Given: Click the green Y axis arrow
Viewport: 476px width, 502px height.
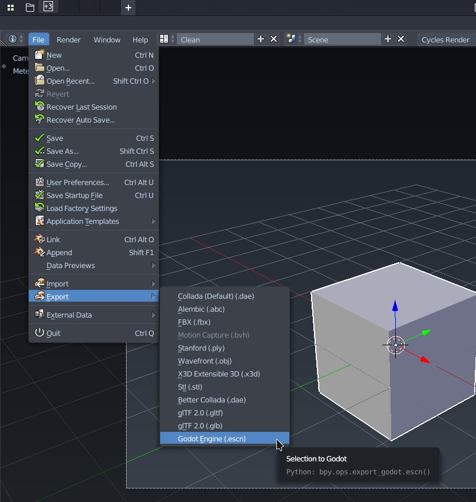Looking at the screenshot, I should 426,333.
